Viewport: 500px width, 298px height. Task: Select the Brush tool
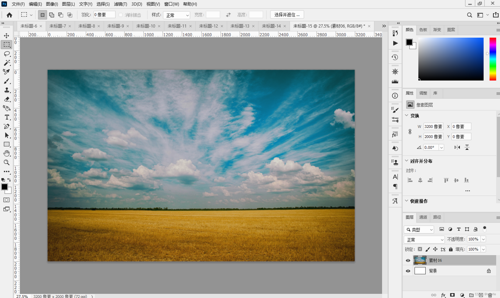click(6, 81)
